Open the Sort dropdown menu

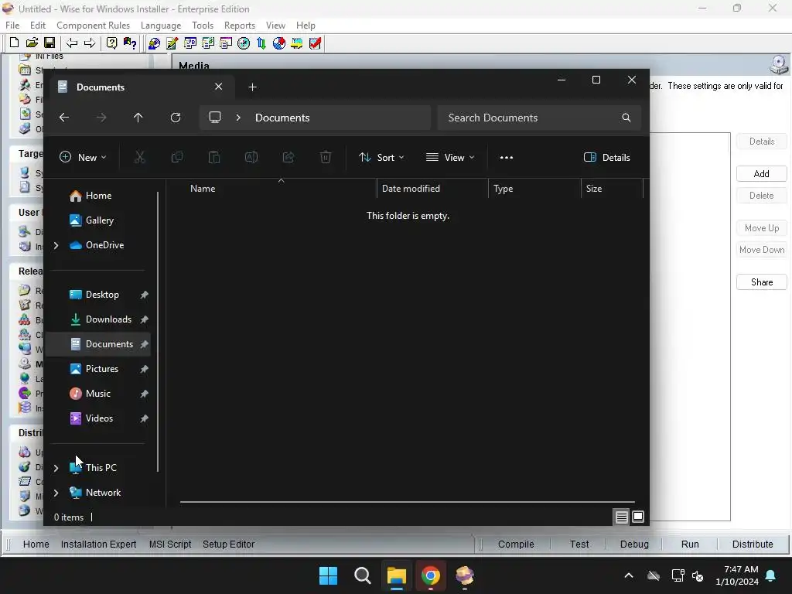[381, 158]
